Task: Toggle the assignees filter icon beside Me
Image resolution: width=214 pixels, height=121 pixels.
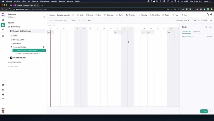Action: (x=198, y=21)
